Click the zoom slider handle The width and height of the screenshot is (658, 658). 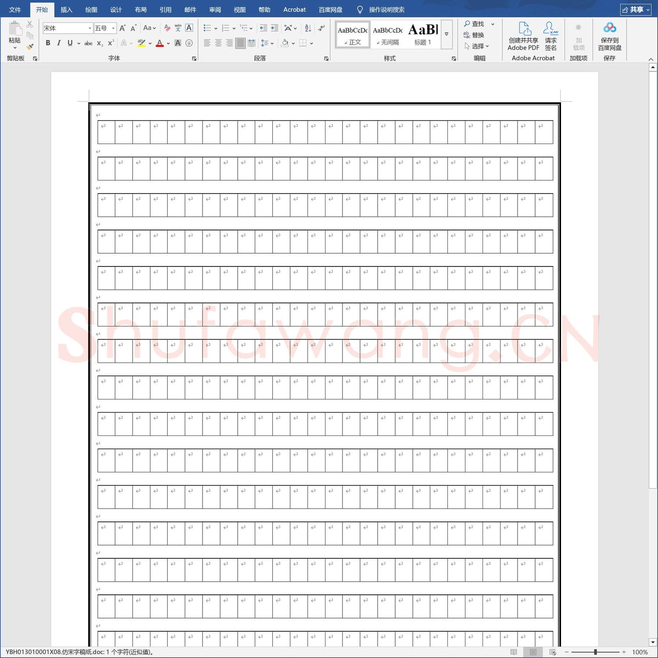click(x=595, y=652)
